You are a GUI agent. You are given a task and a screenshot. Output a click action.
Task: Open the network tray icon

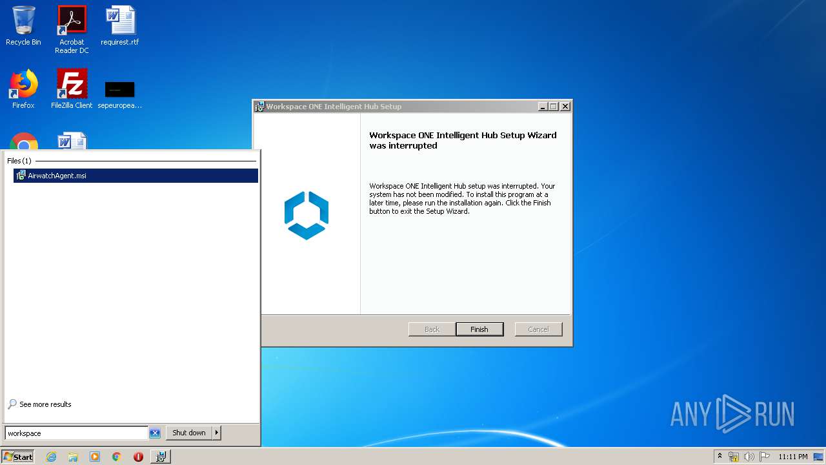coord(734,457)
